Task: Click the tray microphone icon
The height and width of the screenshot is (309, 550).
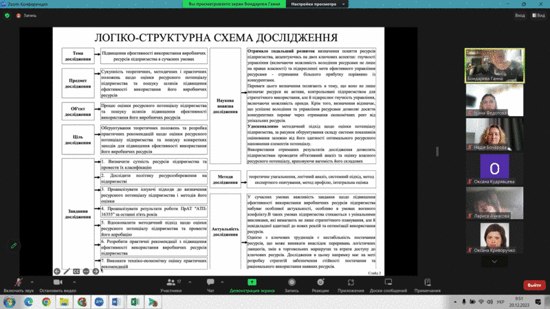Action: tap(463, 301)
